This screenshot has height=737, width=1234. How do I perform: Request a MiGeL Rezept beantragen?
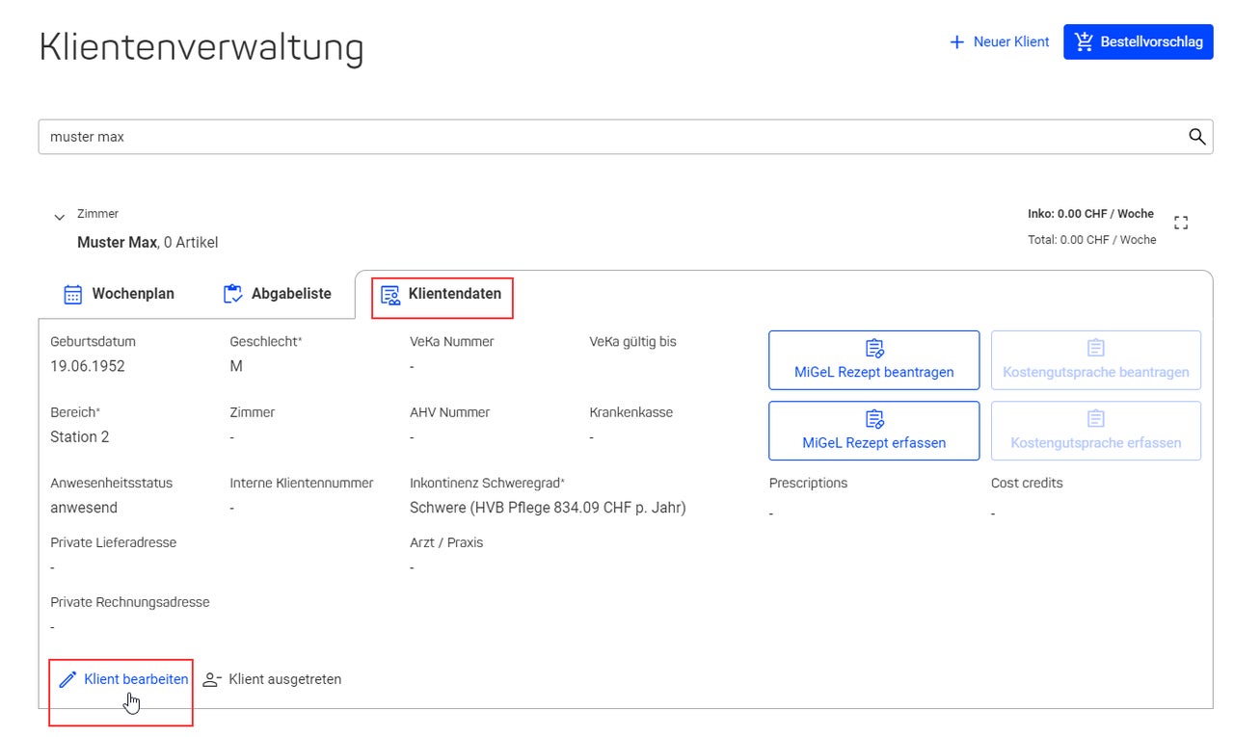click(873, 360)
